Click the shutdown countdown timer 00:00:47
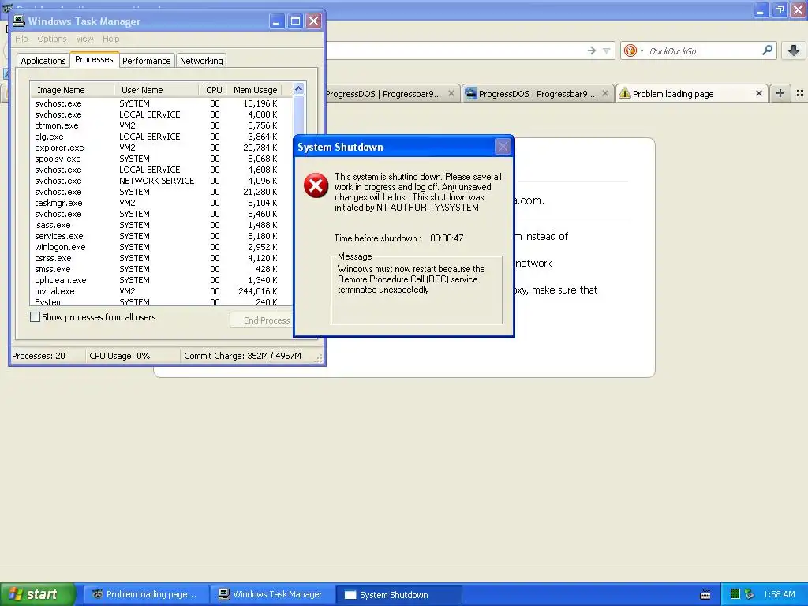This screenshot has width=808, height=606. point(447,238)
